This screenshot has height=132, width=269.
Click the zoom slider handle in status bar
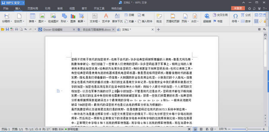[247, 129]
